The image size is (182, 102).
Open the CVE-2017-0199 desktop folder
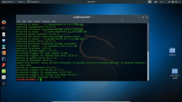pyautogui.click(x=175, y=74)
